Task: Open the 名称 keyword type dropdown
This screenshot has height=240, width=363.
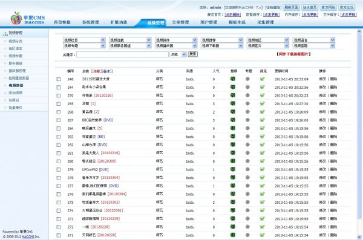Action: (x=178, y=54)
